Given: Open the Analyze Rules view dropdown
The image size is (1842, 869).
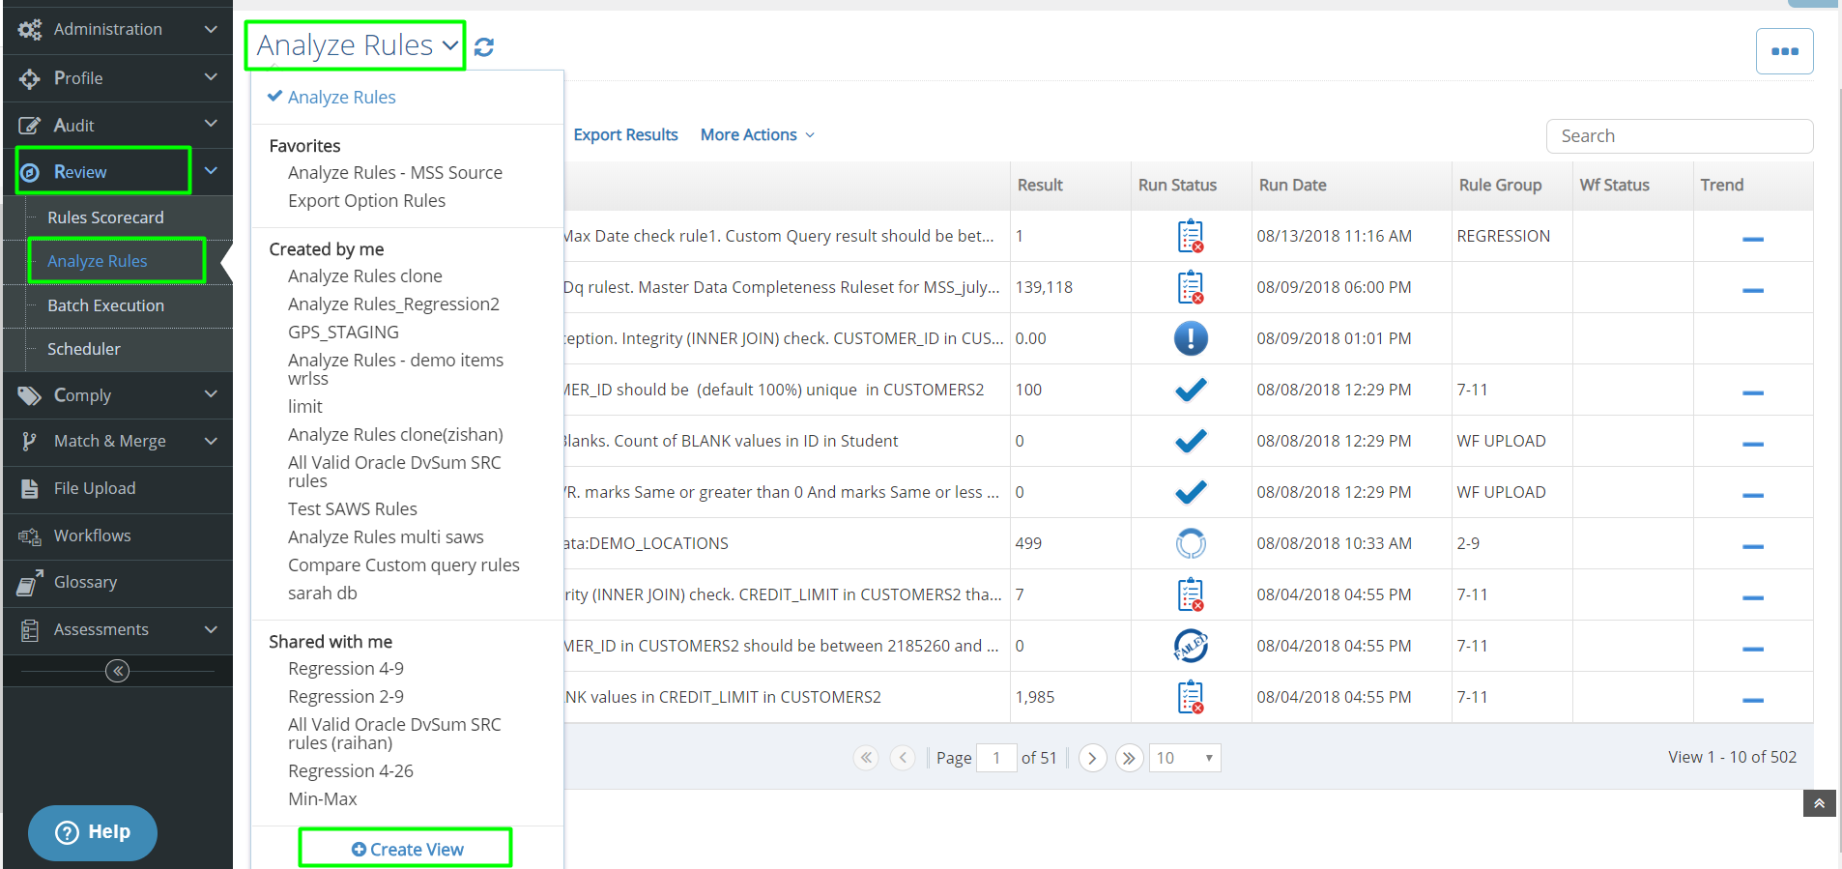Looking at the screenshot, I should coord(356,45).
